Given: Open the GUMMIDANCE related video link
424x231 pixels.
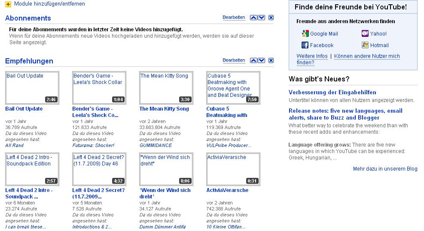Looking at the screenshot, I should pyautogui.click(x=156, y=145).
